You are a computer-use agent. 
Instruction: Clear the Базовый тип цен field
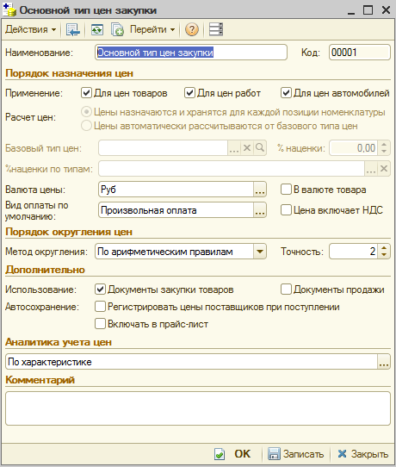click(247, 147)
